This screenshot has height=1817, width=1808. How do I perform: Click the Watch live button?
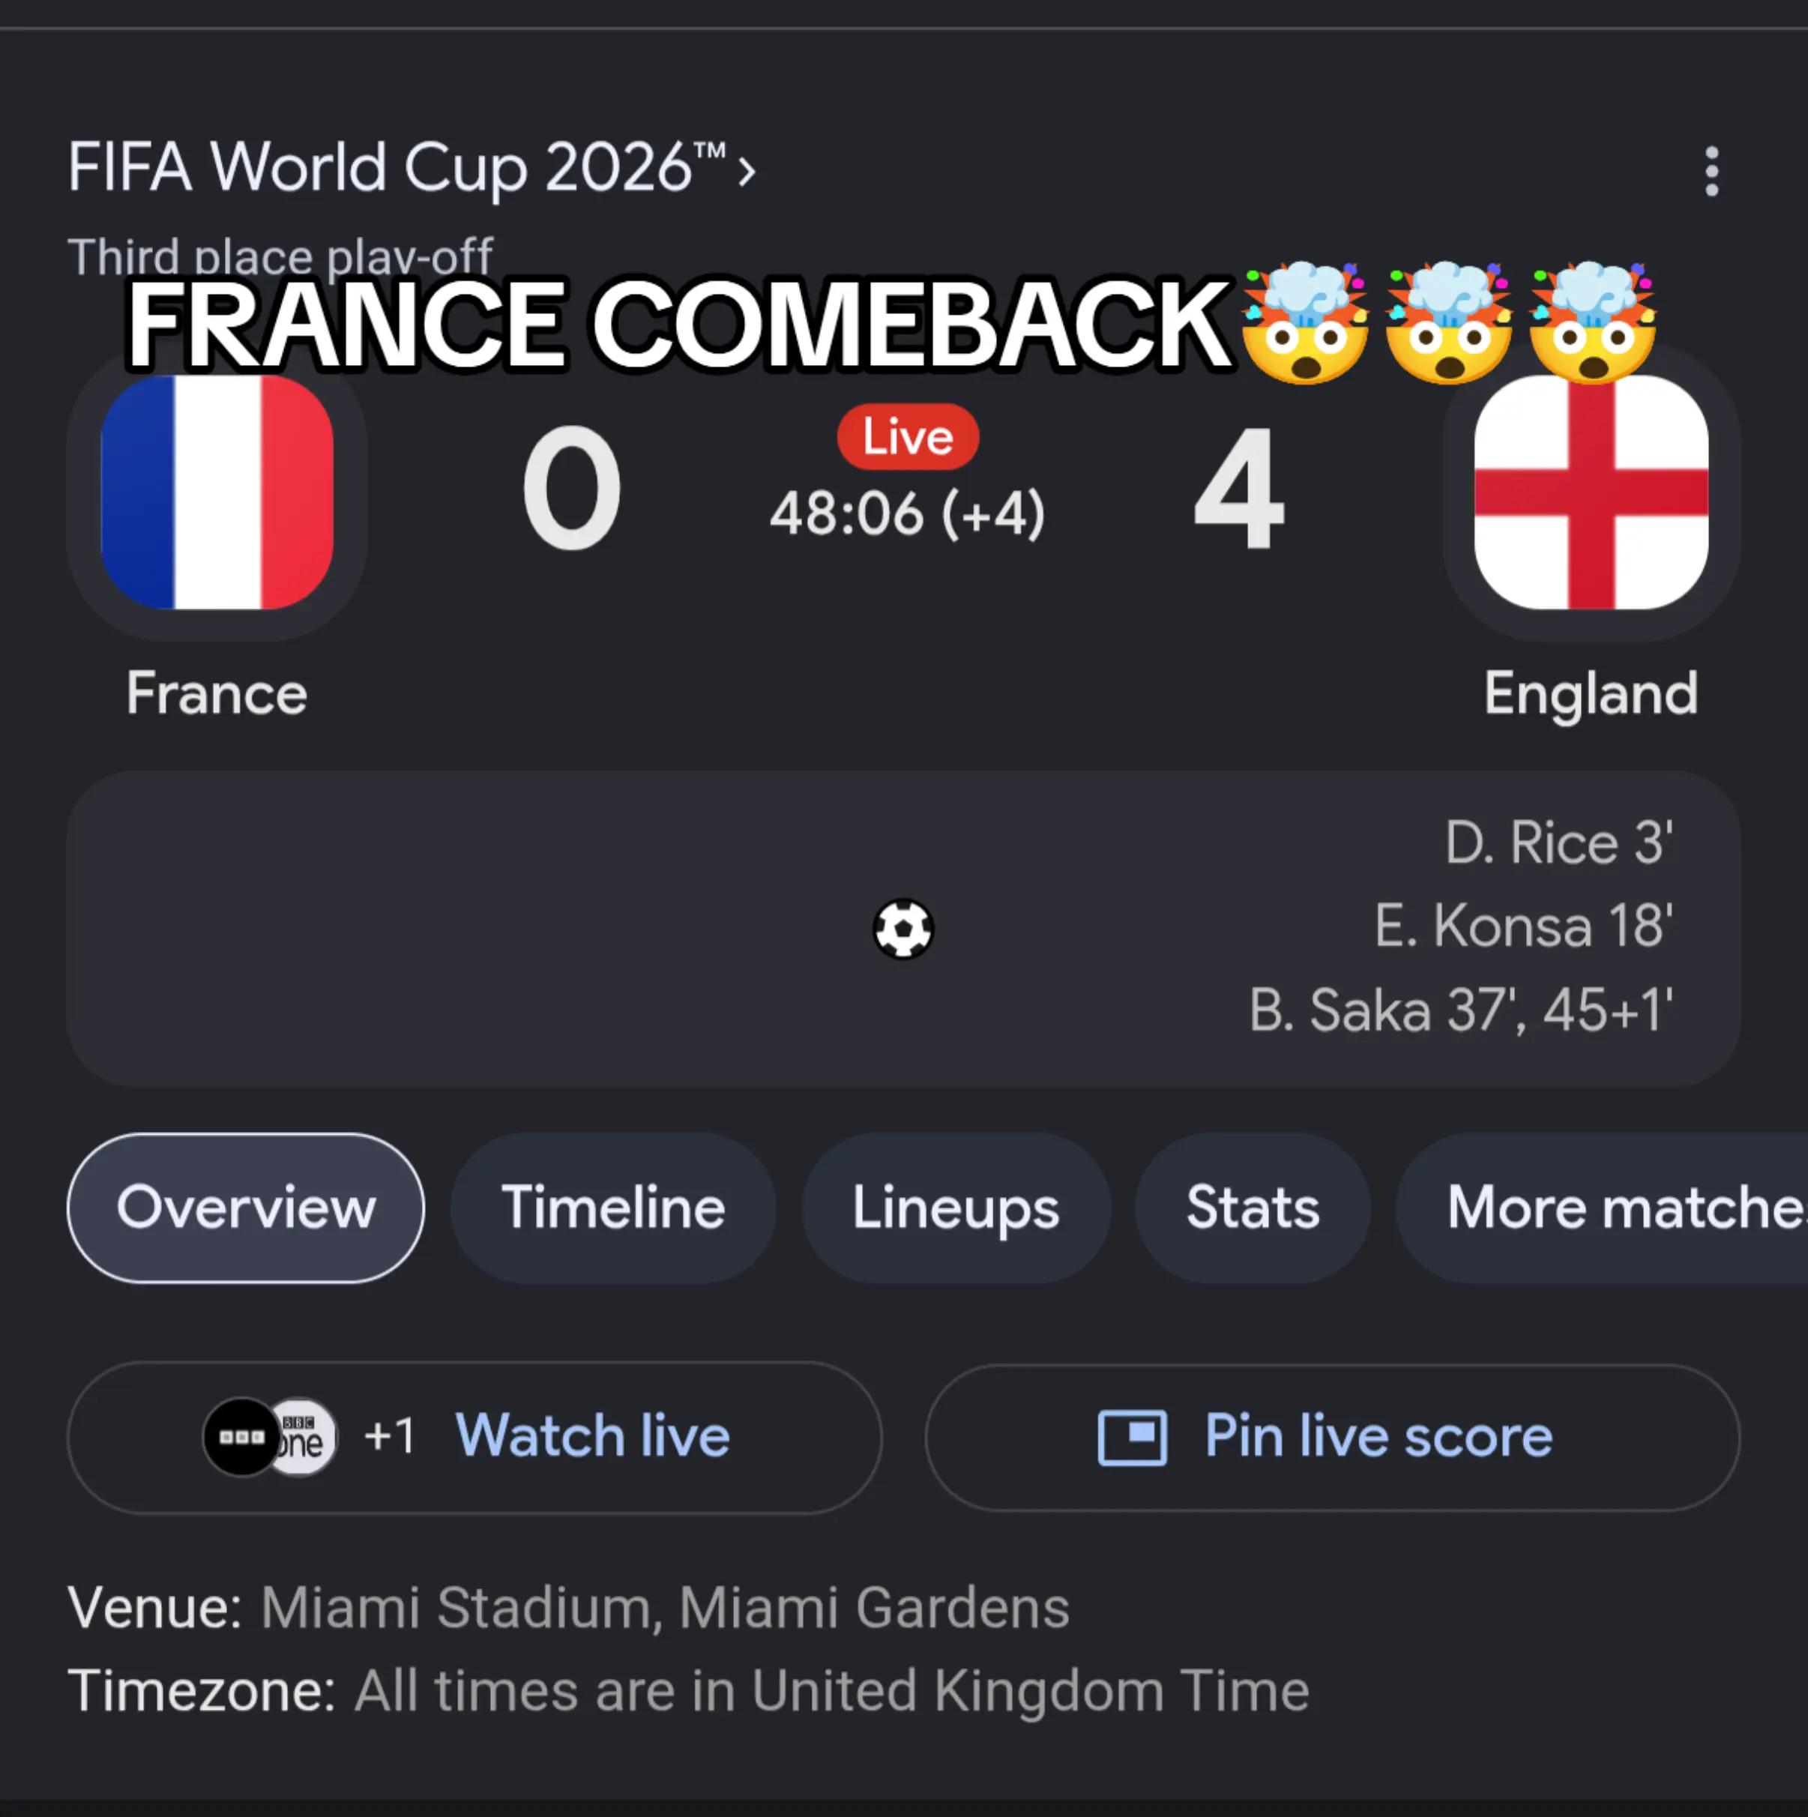(x=474, y=1437)
